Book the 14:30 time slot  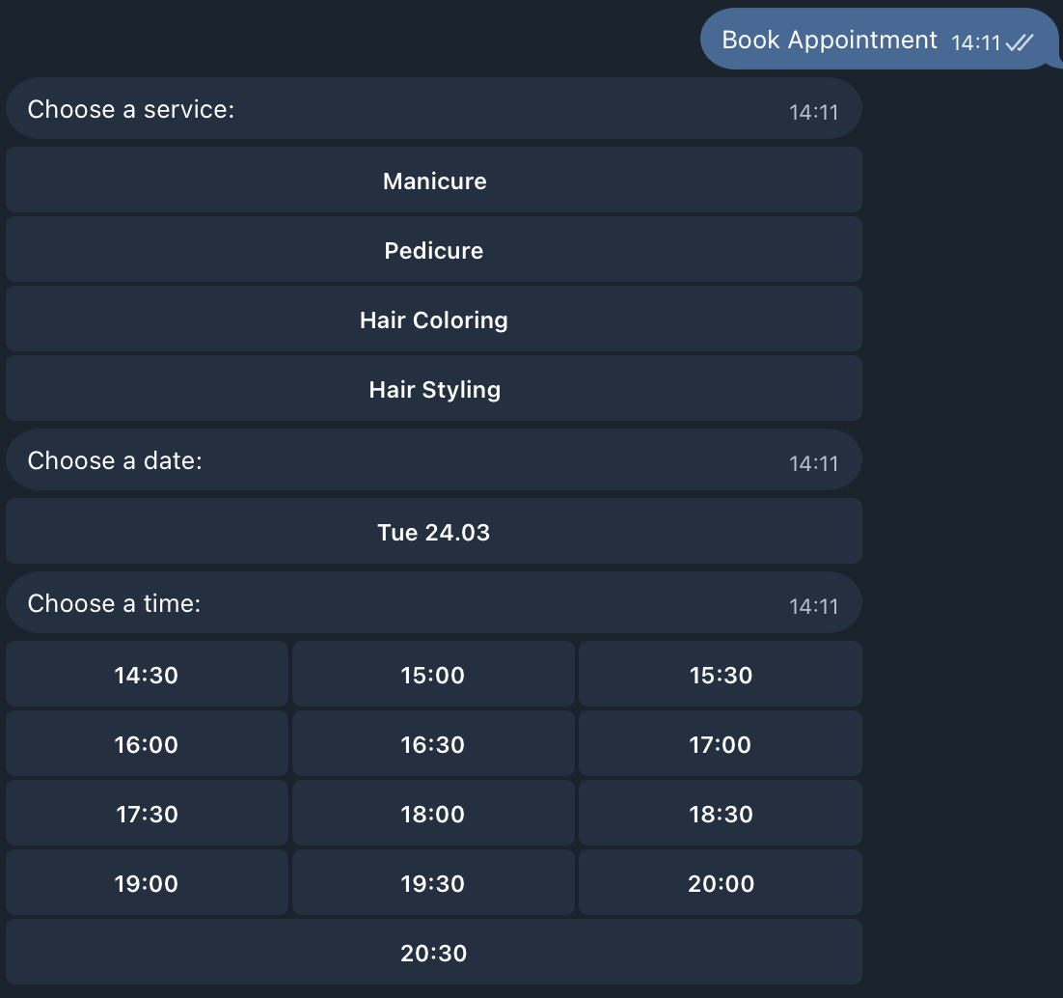pos(147,675)
